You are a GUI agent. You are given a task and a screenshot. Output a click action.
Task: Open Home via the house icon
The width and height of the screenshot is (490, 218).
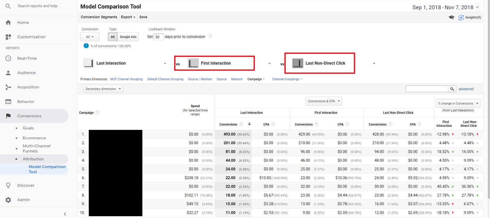(x=8, y=22)
